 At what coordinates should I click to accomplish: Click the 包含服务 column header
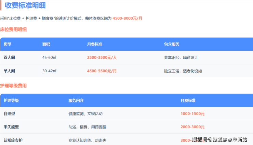pyautogui.click(x=172, y=44)
